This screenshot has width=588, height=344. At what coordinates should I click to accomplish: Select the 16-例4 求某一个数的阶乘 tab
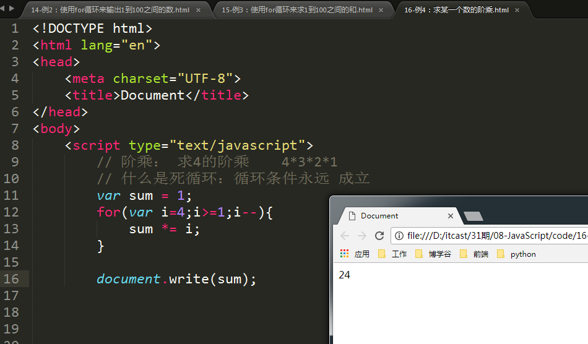click(456, 10)
